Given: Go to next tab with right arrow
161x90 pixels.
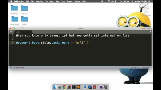Looking at the screenshot, I should pyautogui.click(x=12, y=32).
